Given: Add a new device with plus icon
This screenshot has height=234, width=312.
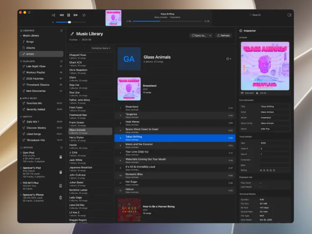Looking at the screenshot, I should [x=61, y=148].
